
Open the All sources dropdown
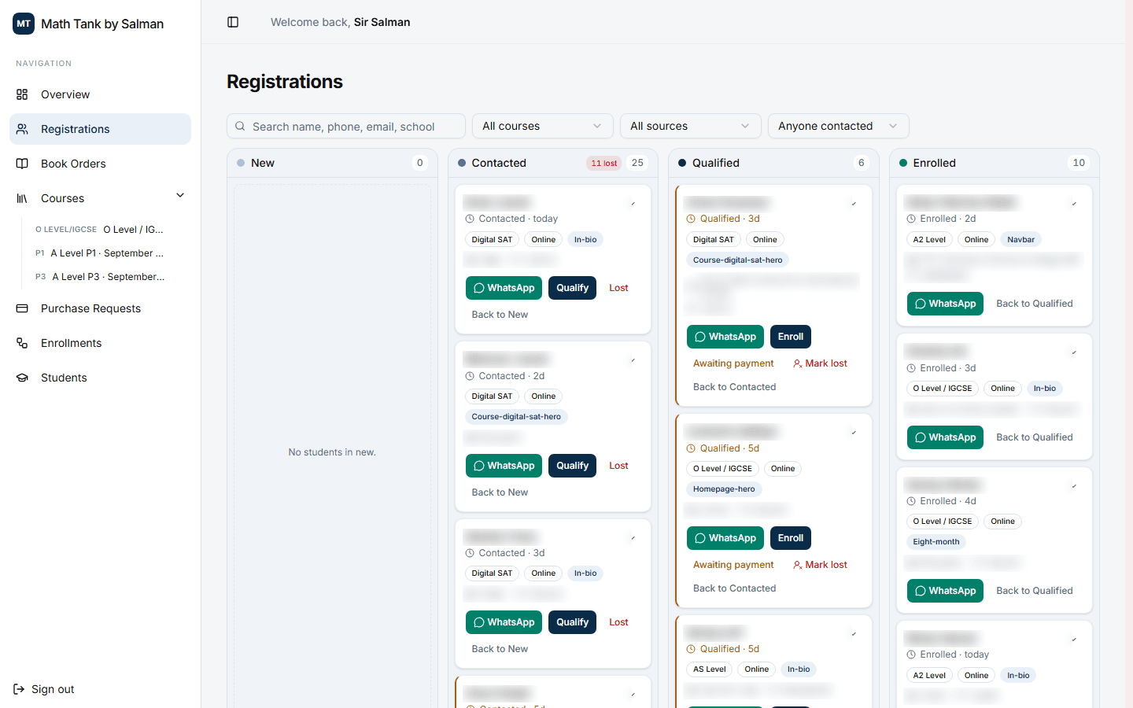pyautogui.click(x=690, y=126)
